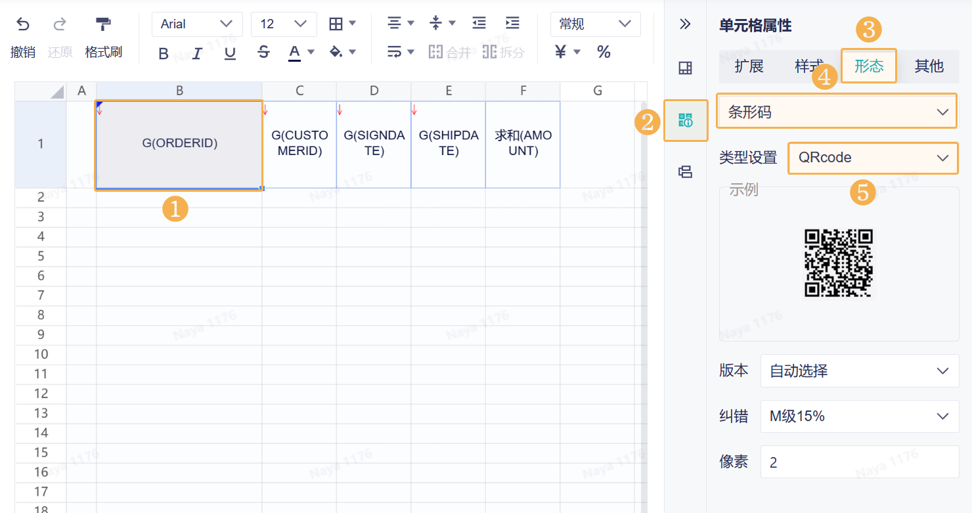Screen dimensions: 972x513
Task: Open the 版本 自动选择 dropdown
Action: click(860, 371)
